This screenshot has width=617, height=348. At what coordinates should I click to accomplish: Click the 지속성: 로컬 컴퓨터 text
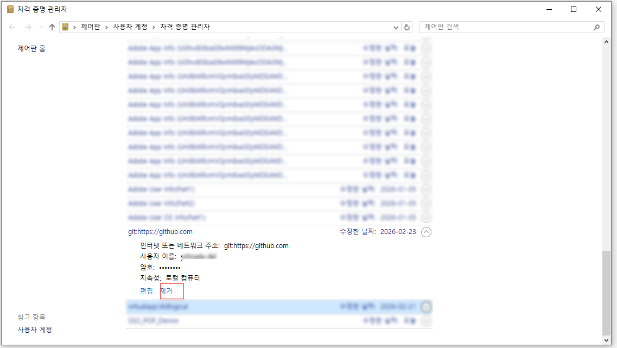pyautogui.click(x=170, y=278)
